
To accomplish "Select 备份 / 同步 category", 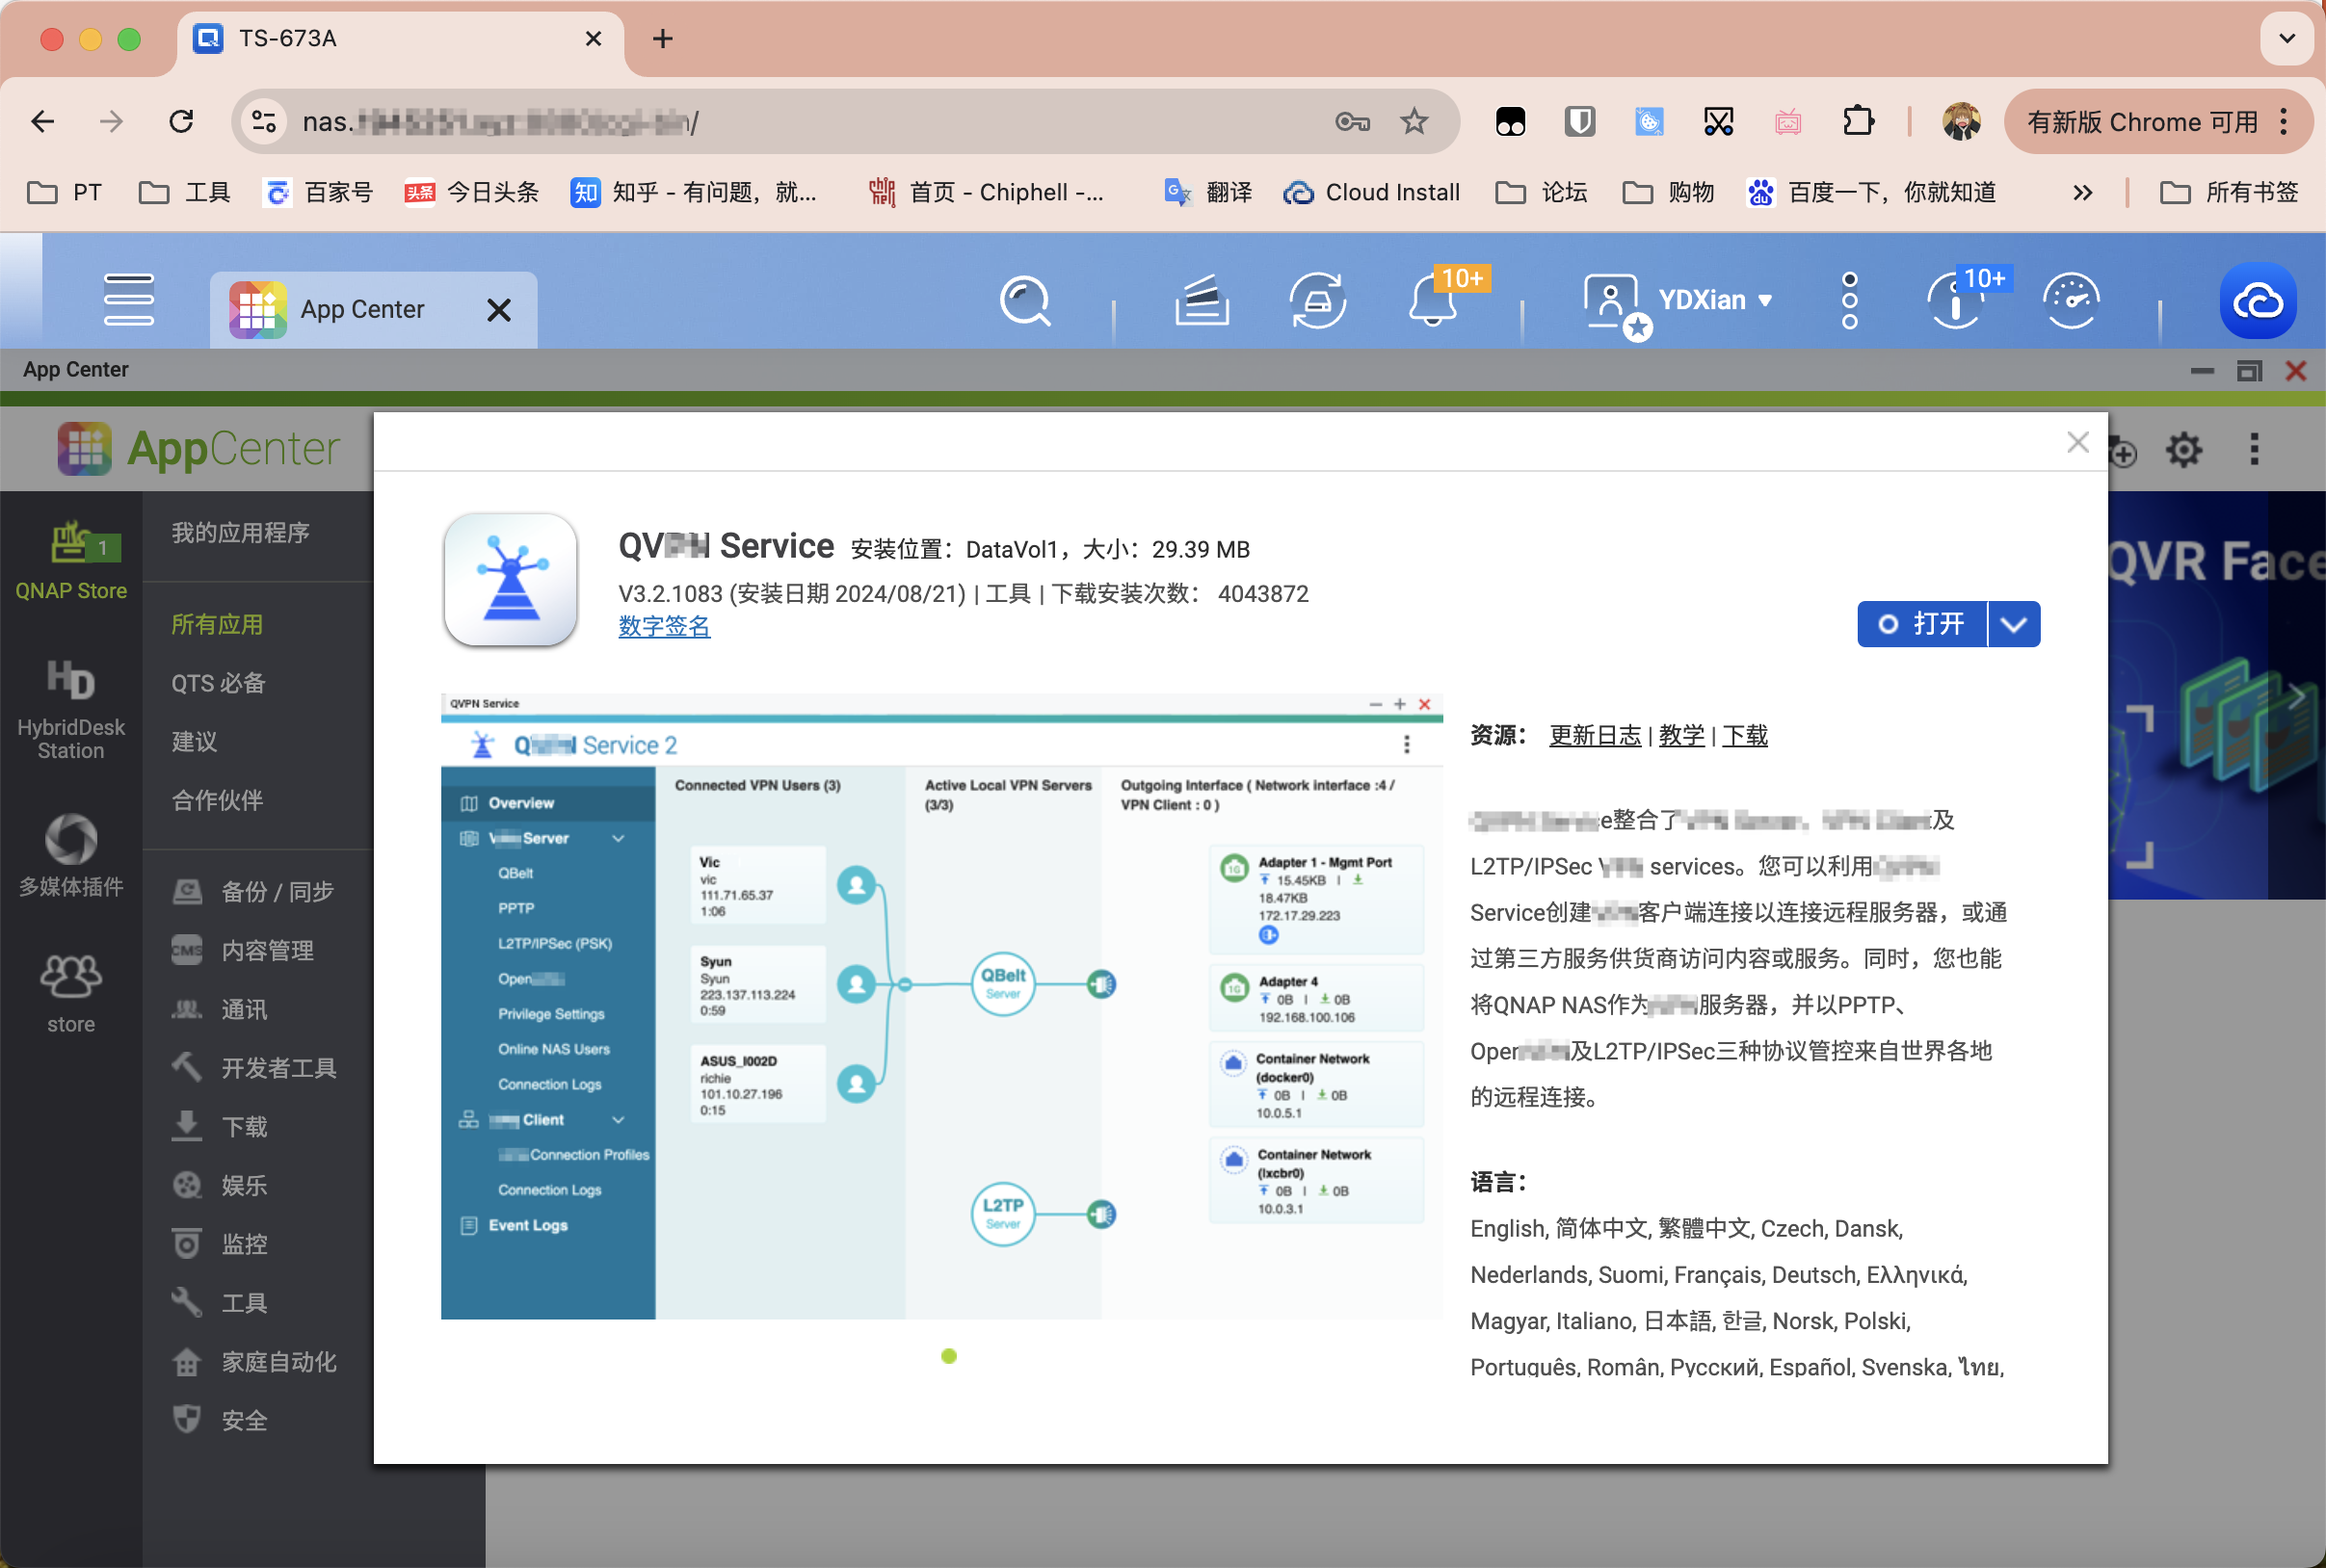I will 253,891.
